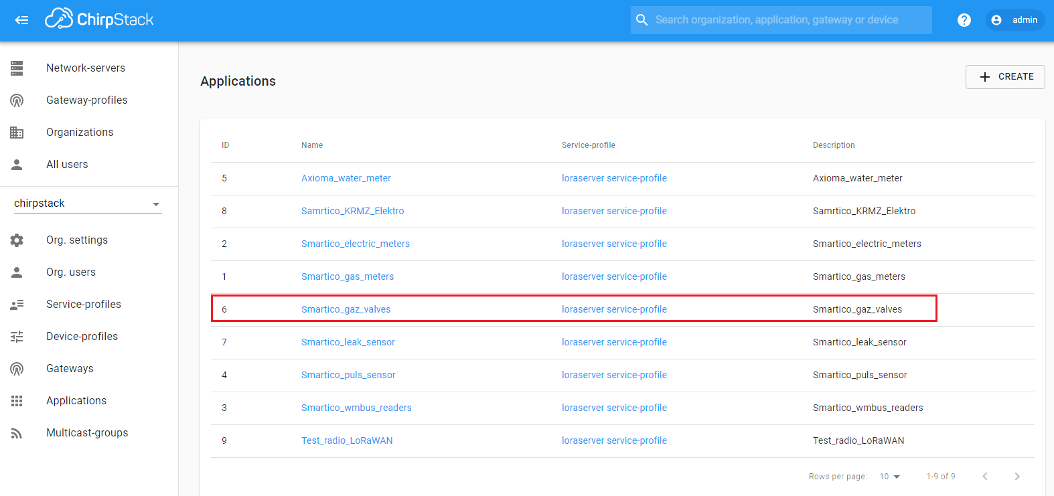Open the Test_radio_LoRaWAN application link
The width and height of the screenshot is (1054, 496).
(347, 440)
